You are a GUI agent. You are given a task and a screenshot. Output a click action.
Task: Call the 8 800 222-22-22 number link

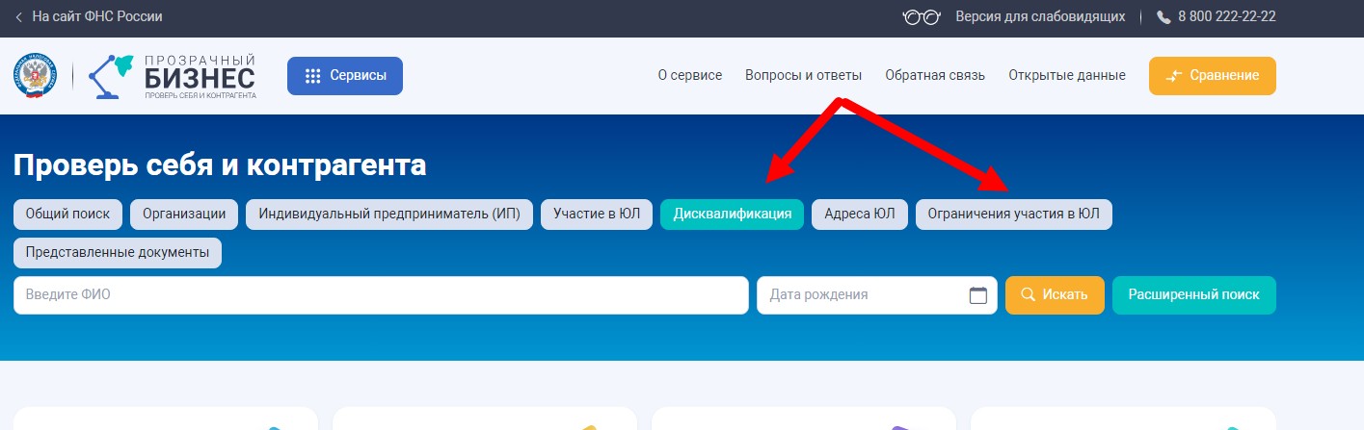click(x=1227, y=17)
